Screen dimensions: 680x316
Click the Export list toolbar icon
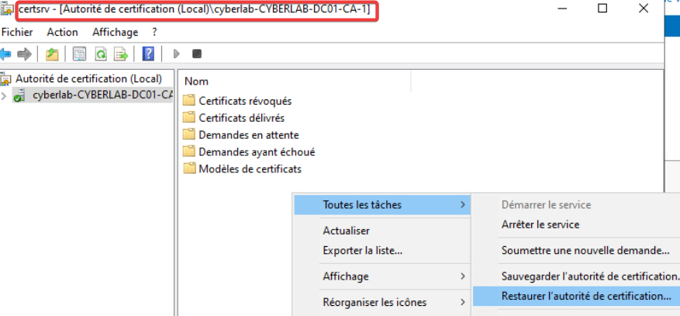coord(121,54)
